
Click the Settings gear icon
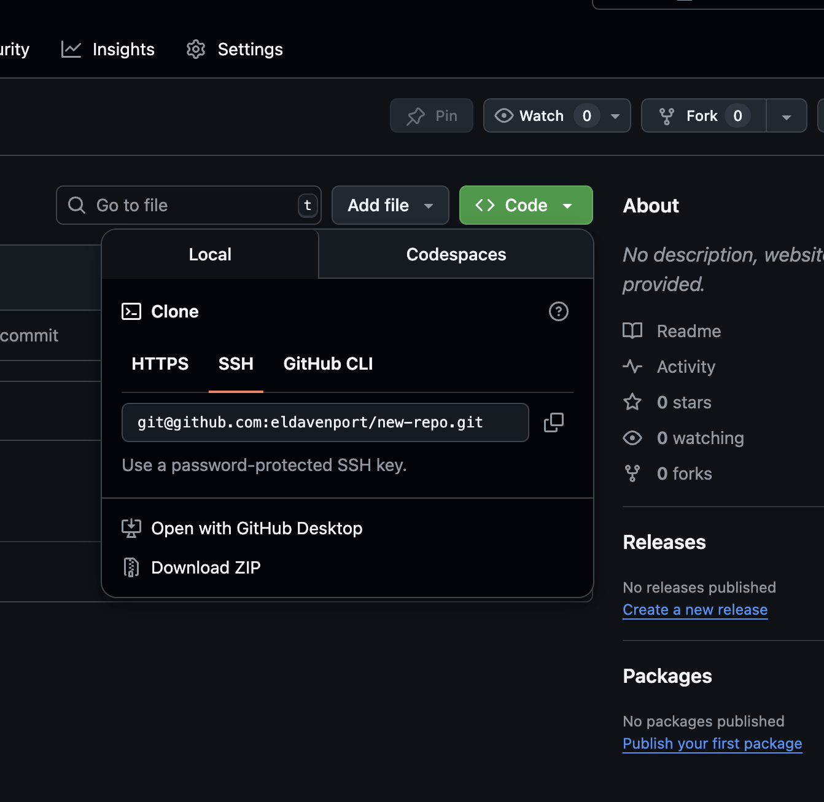coord(196,49)
